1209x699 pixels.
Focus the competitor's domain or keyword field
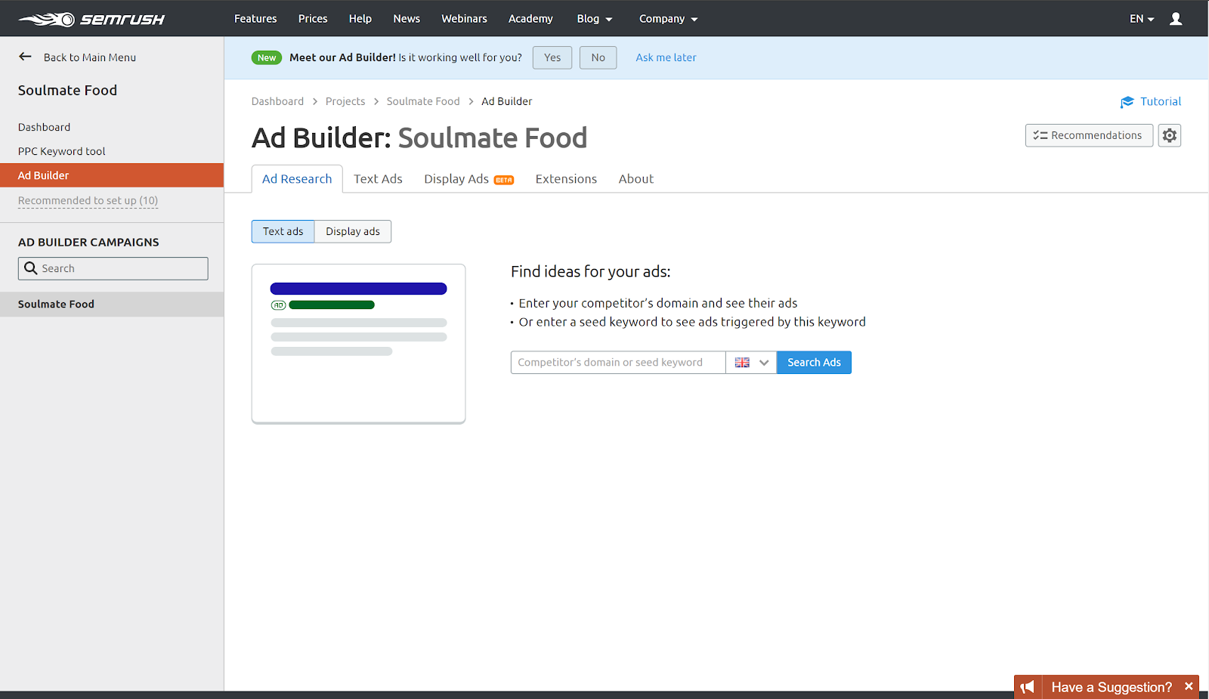(618, 363)
